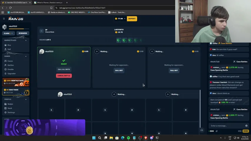Go back with battle back arrow

[41, 31]
